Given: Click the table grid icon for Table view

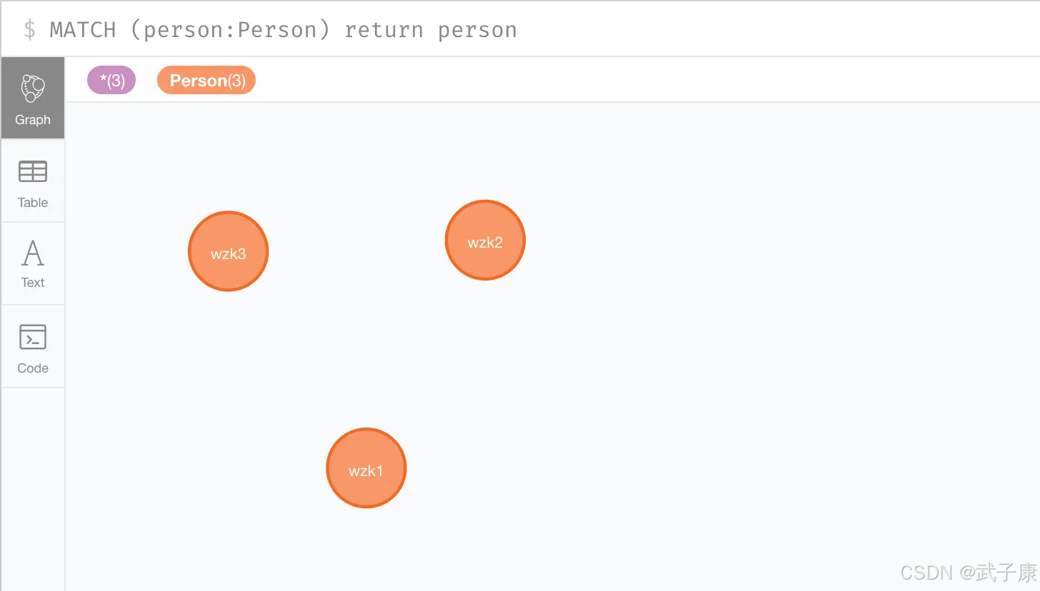Looking at the screenshot, I should (33, 171).
